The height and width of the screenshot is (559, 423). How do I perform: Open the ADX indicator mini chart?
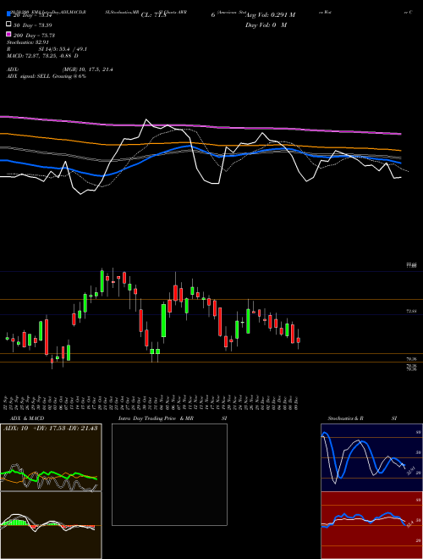tap(51, 457)
